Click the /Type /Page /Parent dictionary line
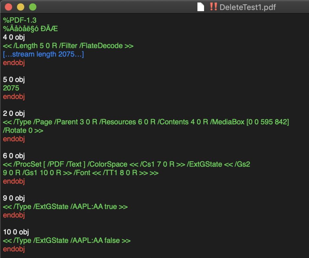The image size is (309, 258). (x=146, y=122)
